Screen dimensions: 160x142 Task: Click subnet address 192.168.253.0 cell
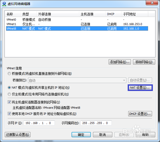point(133,24)
